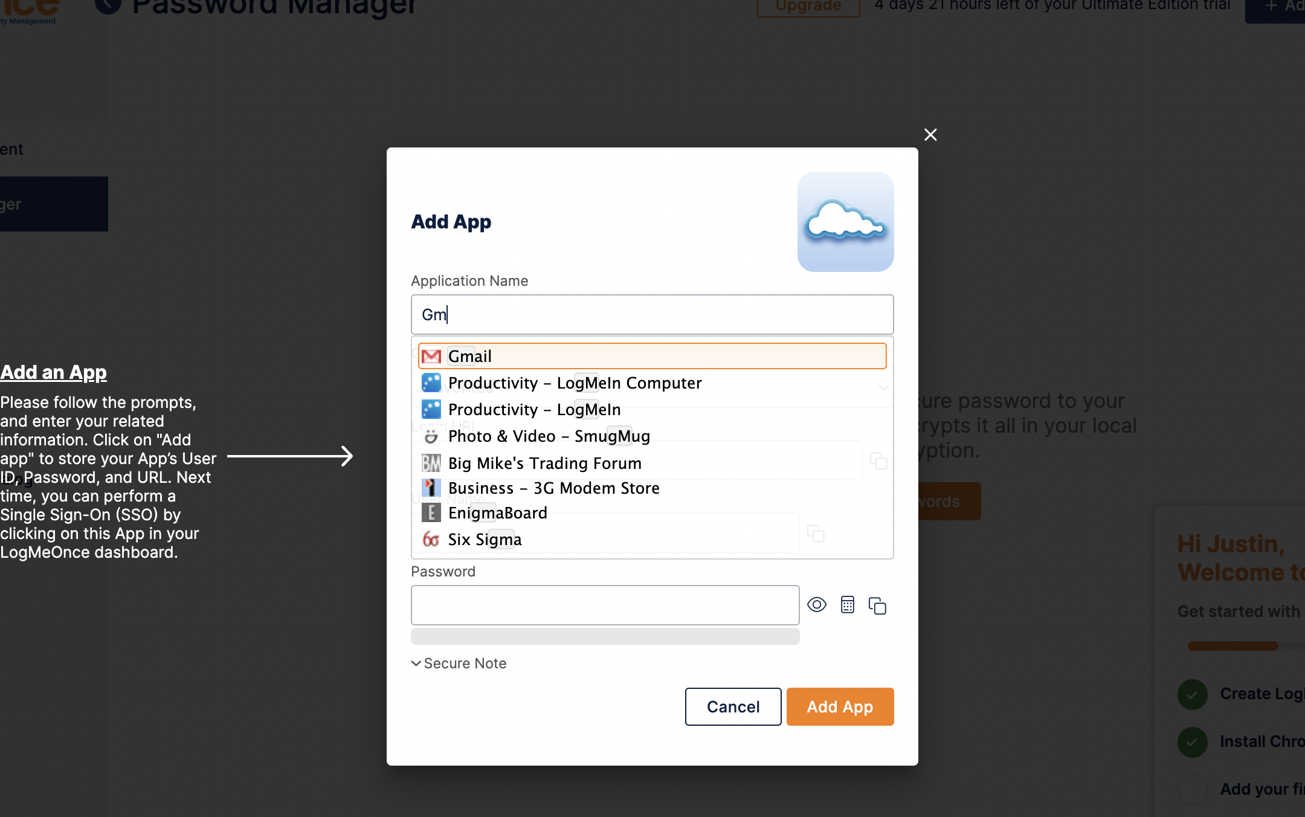
Task: Pick EnigmaBoard from suggestions
Action: pos(652,513)
